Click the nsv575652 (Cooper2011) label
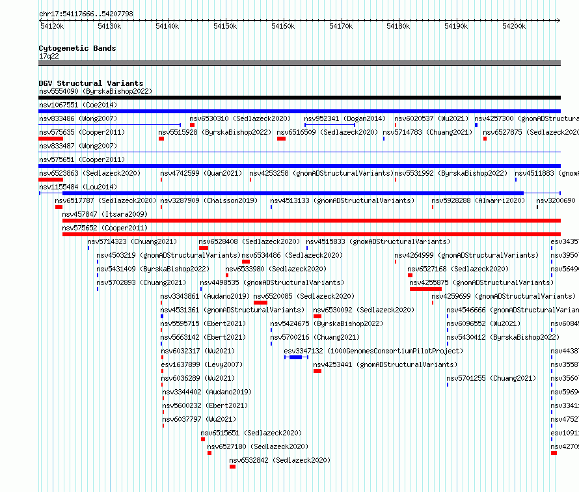 pyautogui.click(x=105, y=228)
